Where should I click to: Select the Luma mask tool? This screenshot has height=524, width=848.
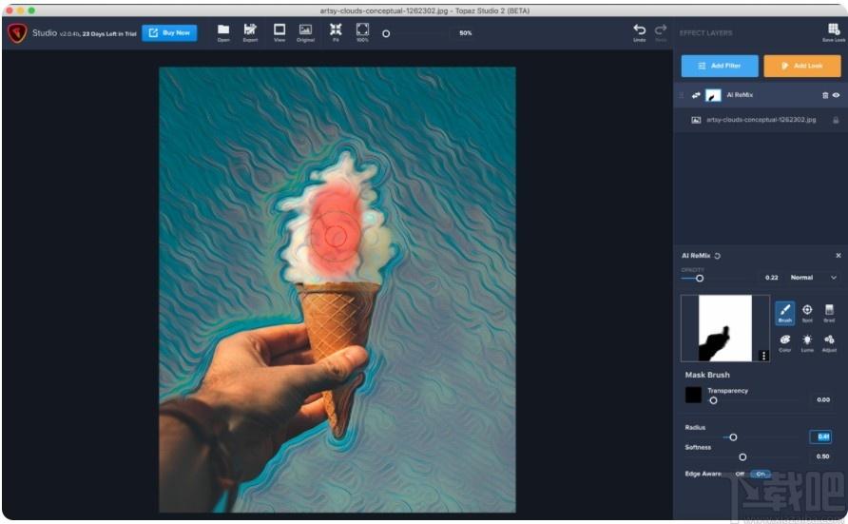click(807, 343)
